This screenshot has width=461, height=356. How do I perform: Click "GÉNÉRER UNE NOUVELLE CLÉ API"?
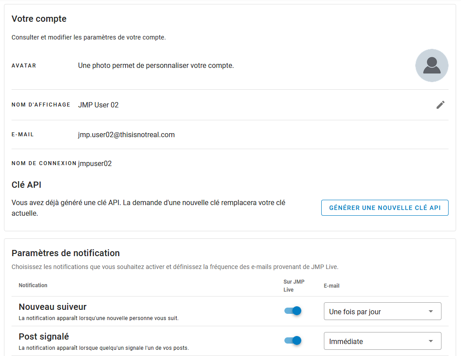point(384,207)
